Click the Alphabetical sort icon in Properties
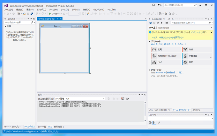This screenshot has width=217, height=136. pyautogui.click(x=154, y=123)
